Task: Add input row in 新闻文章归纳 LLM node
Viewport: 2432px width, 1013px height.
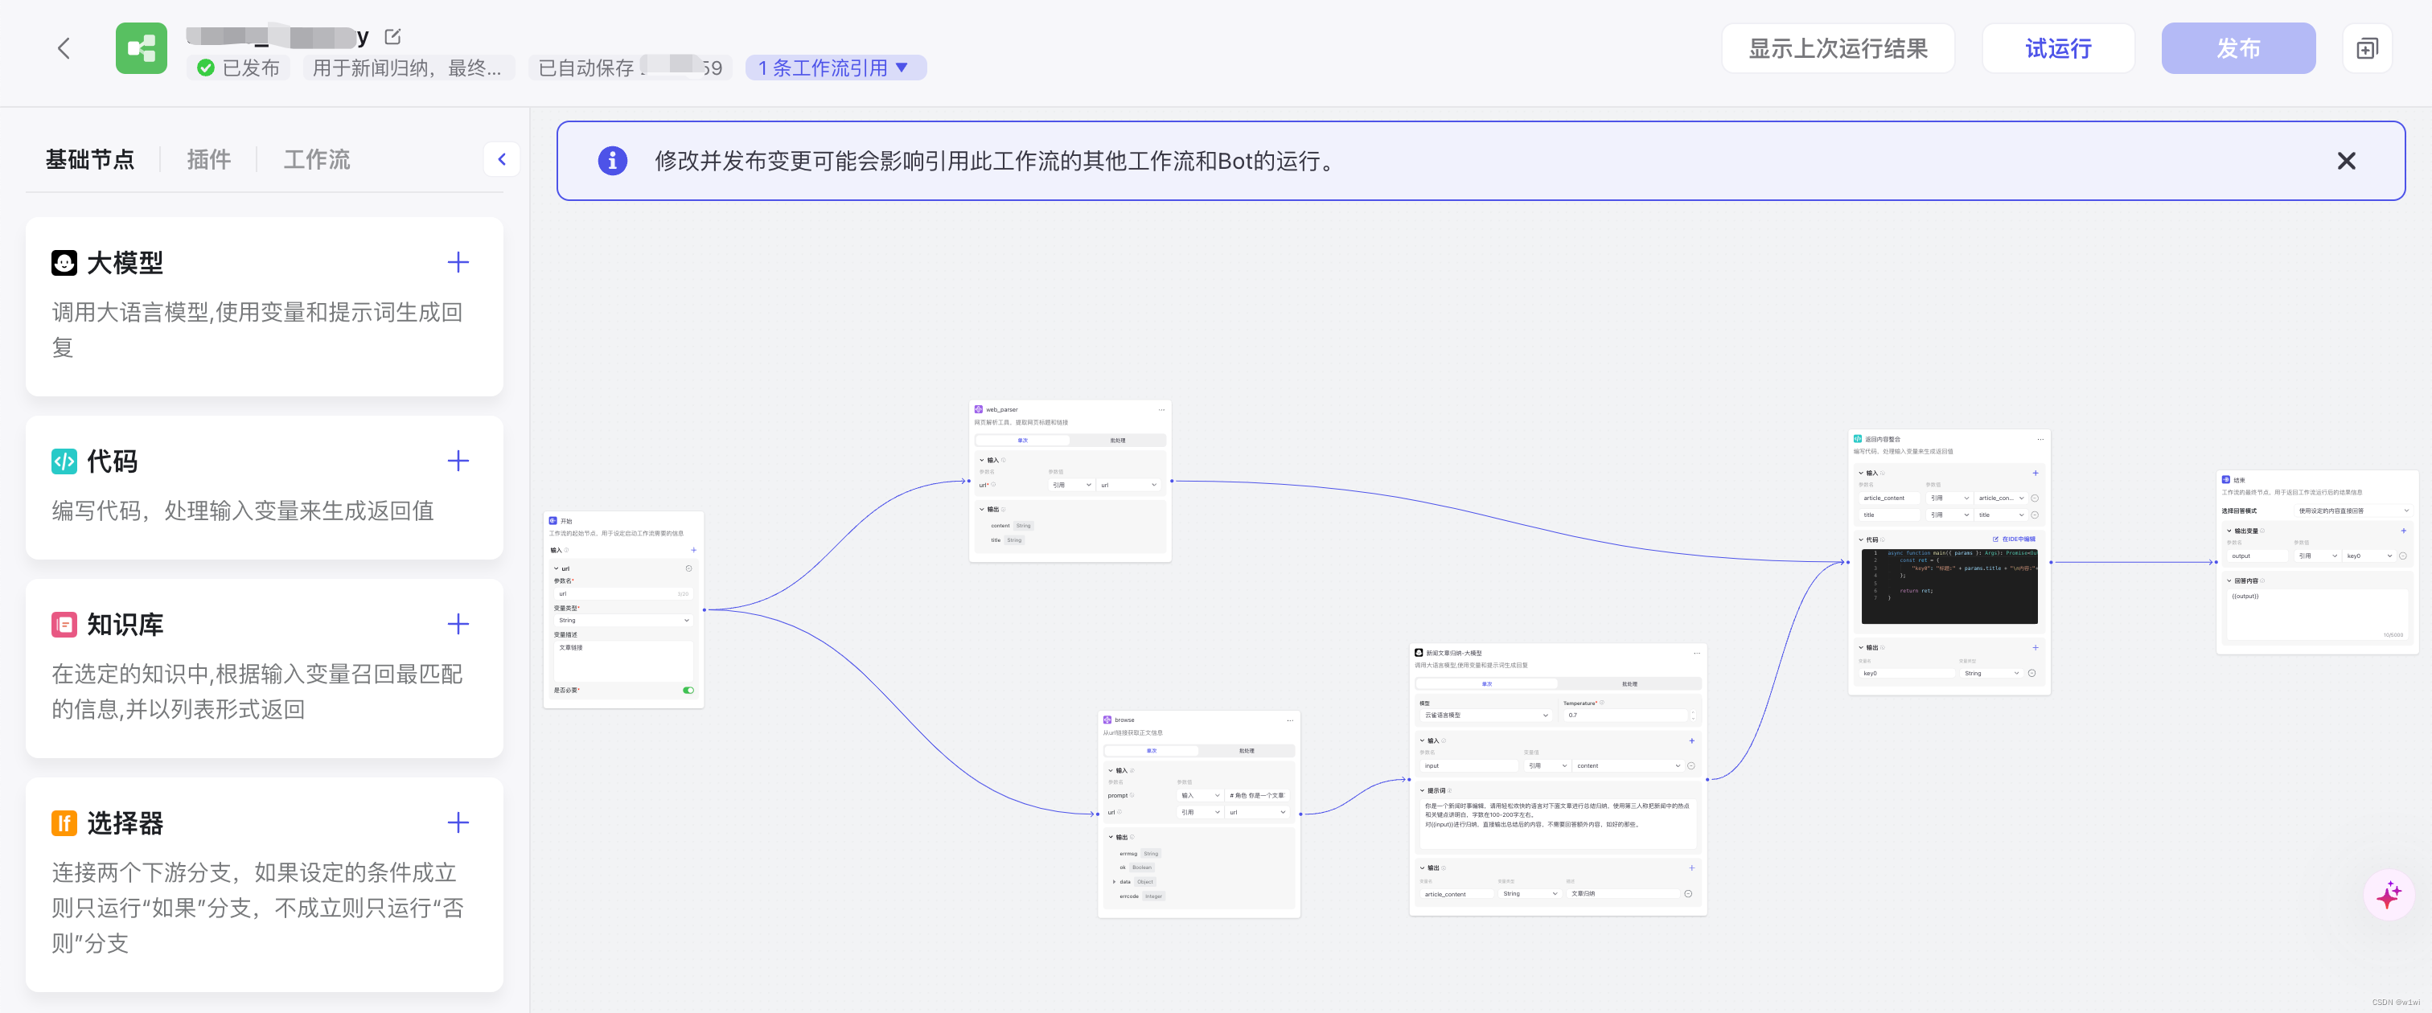Action: [1692, 740]
